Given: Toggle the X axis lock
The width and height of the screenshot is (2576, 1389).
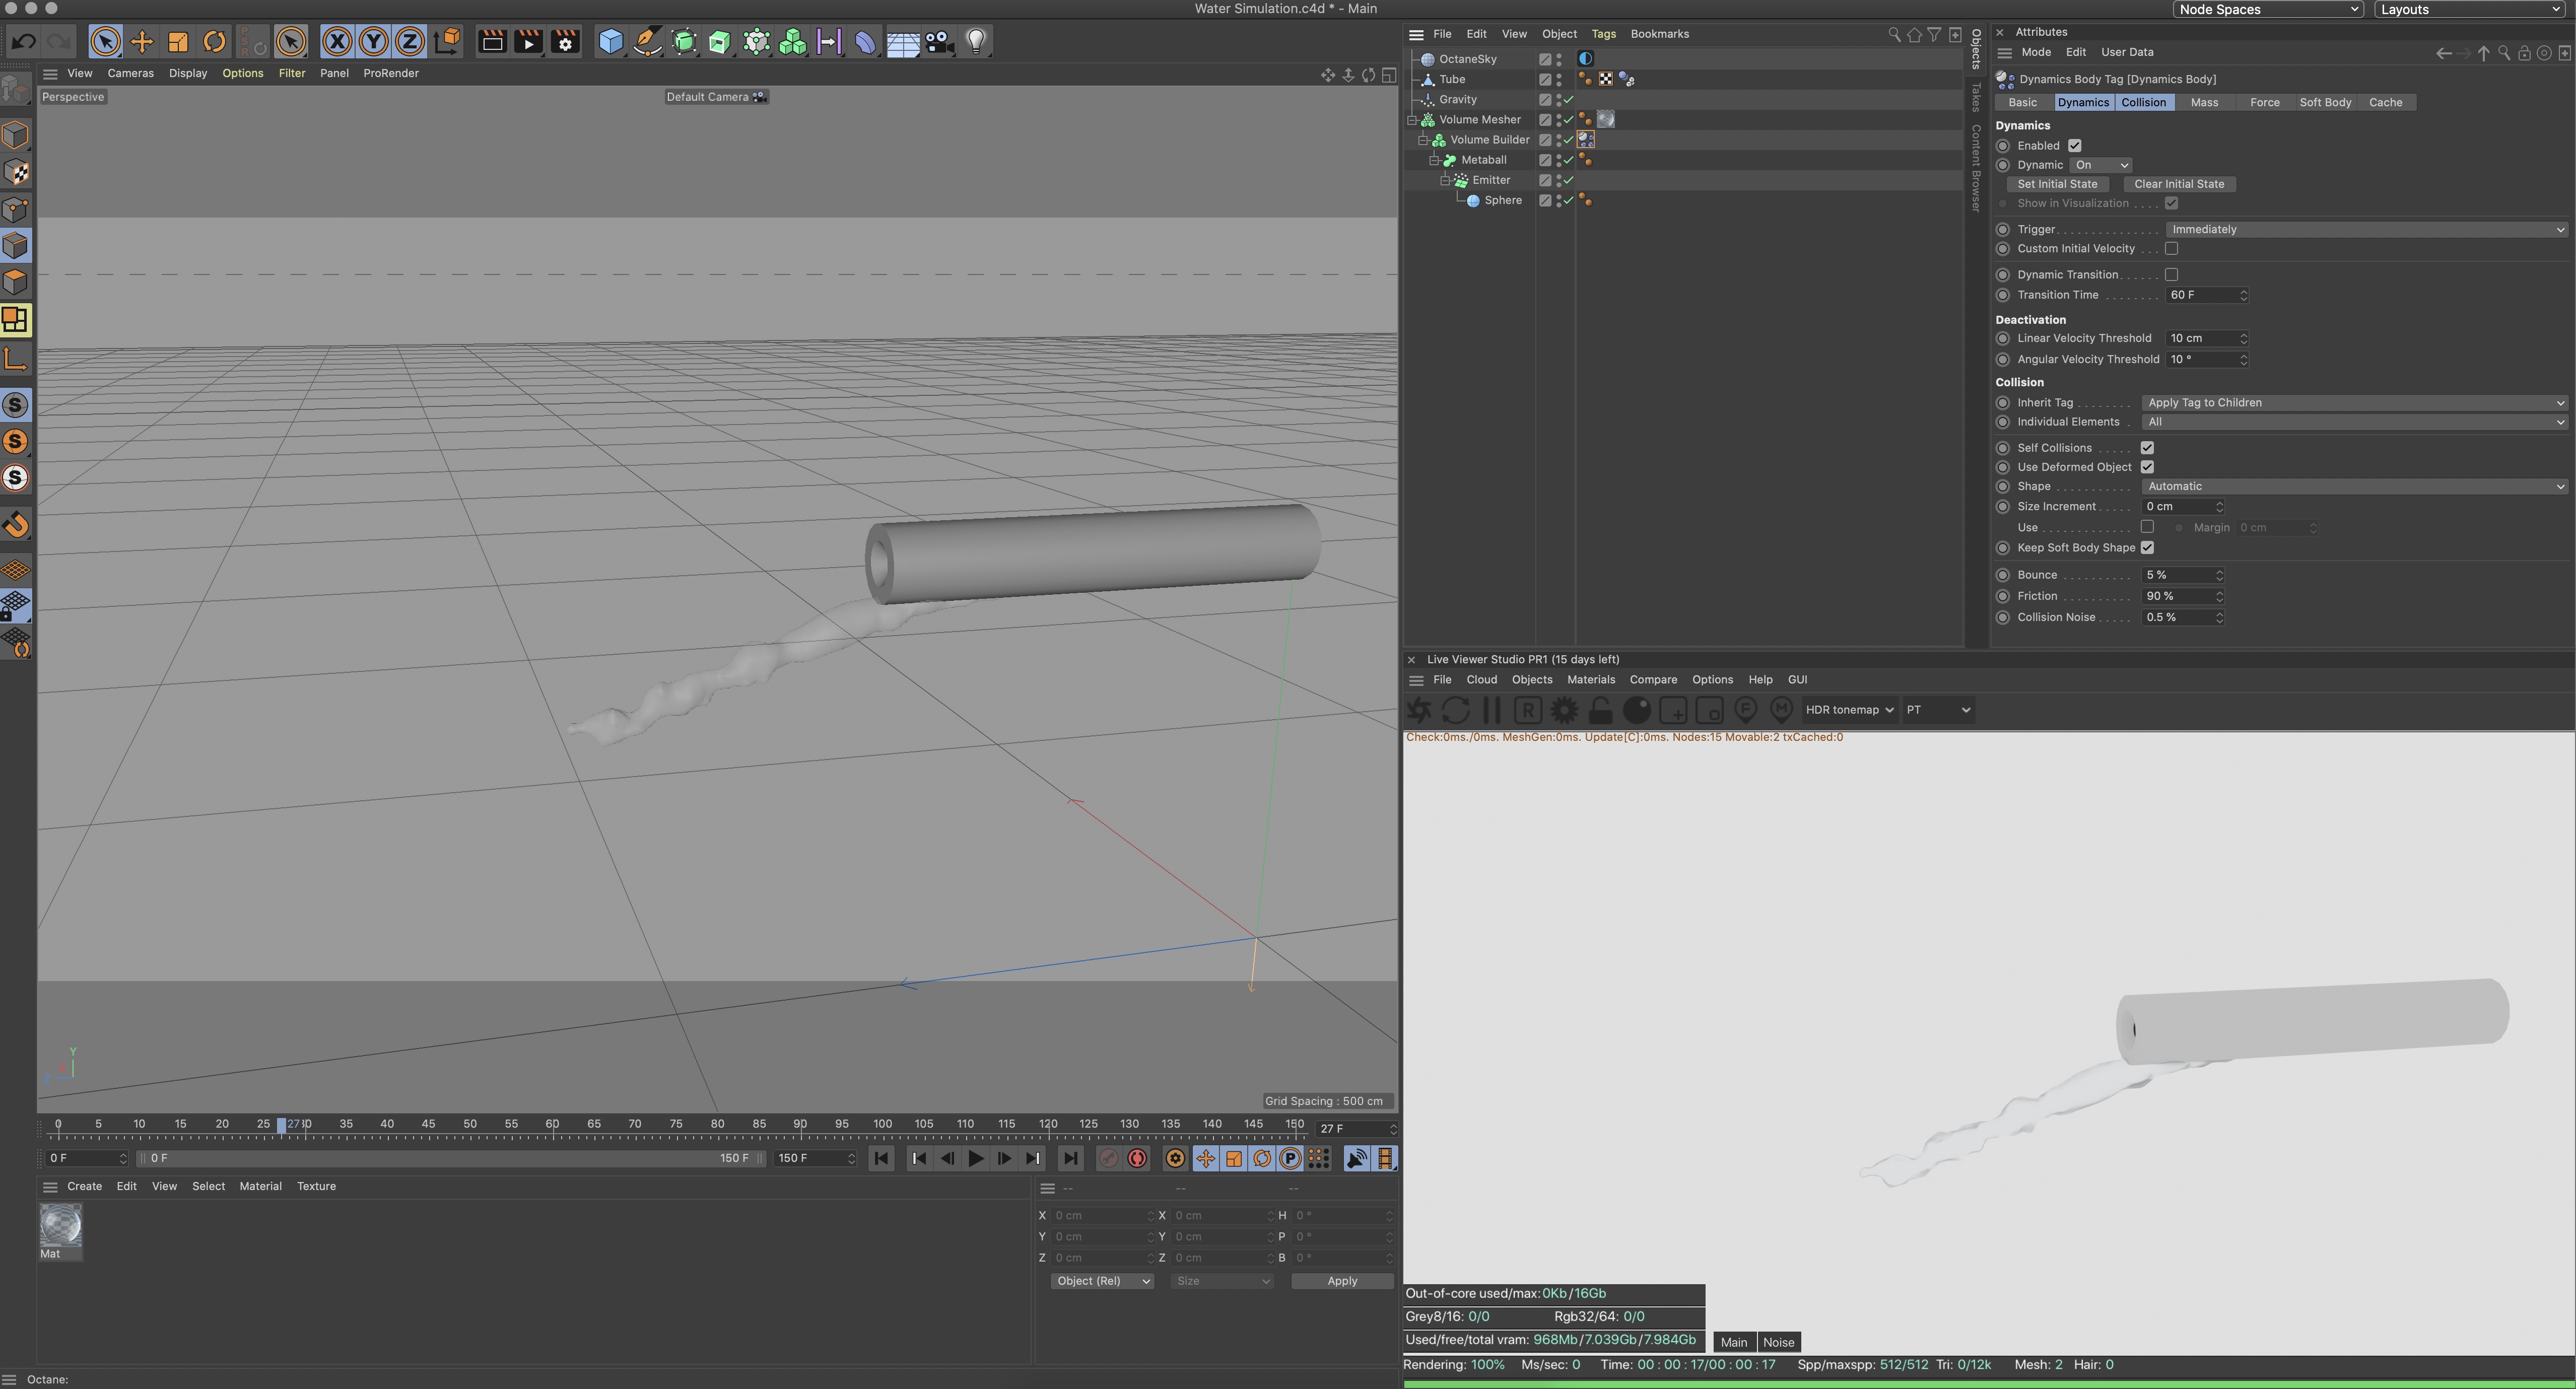Looking at the screenshot, I should (x=338, y=41).
